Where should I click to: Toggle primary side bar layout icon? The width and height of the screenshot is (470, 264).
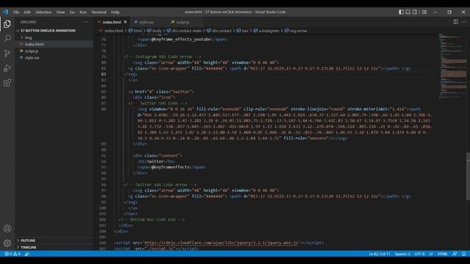click(401, 12)
